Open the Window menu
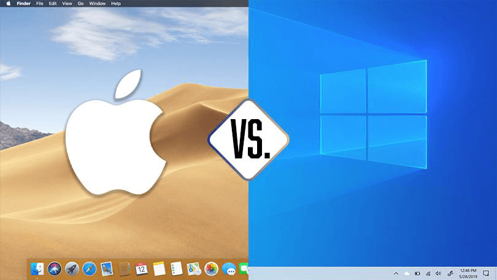Viewport: 497px width, 280px height. coord(97,4)
